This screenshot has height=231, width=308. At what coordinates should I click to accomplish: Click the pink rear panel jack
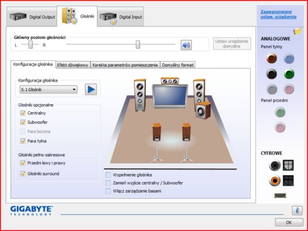point(289,89)
